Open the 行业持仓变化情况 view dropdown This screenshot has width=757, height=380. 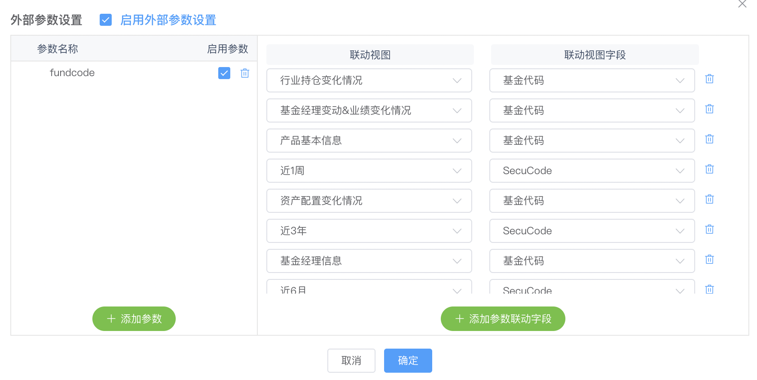point(457,80)
